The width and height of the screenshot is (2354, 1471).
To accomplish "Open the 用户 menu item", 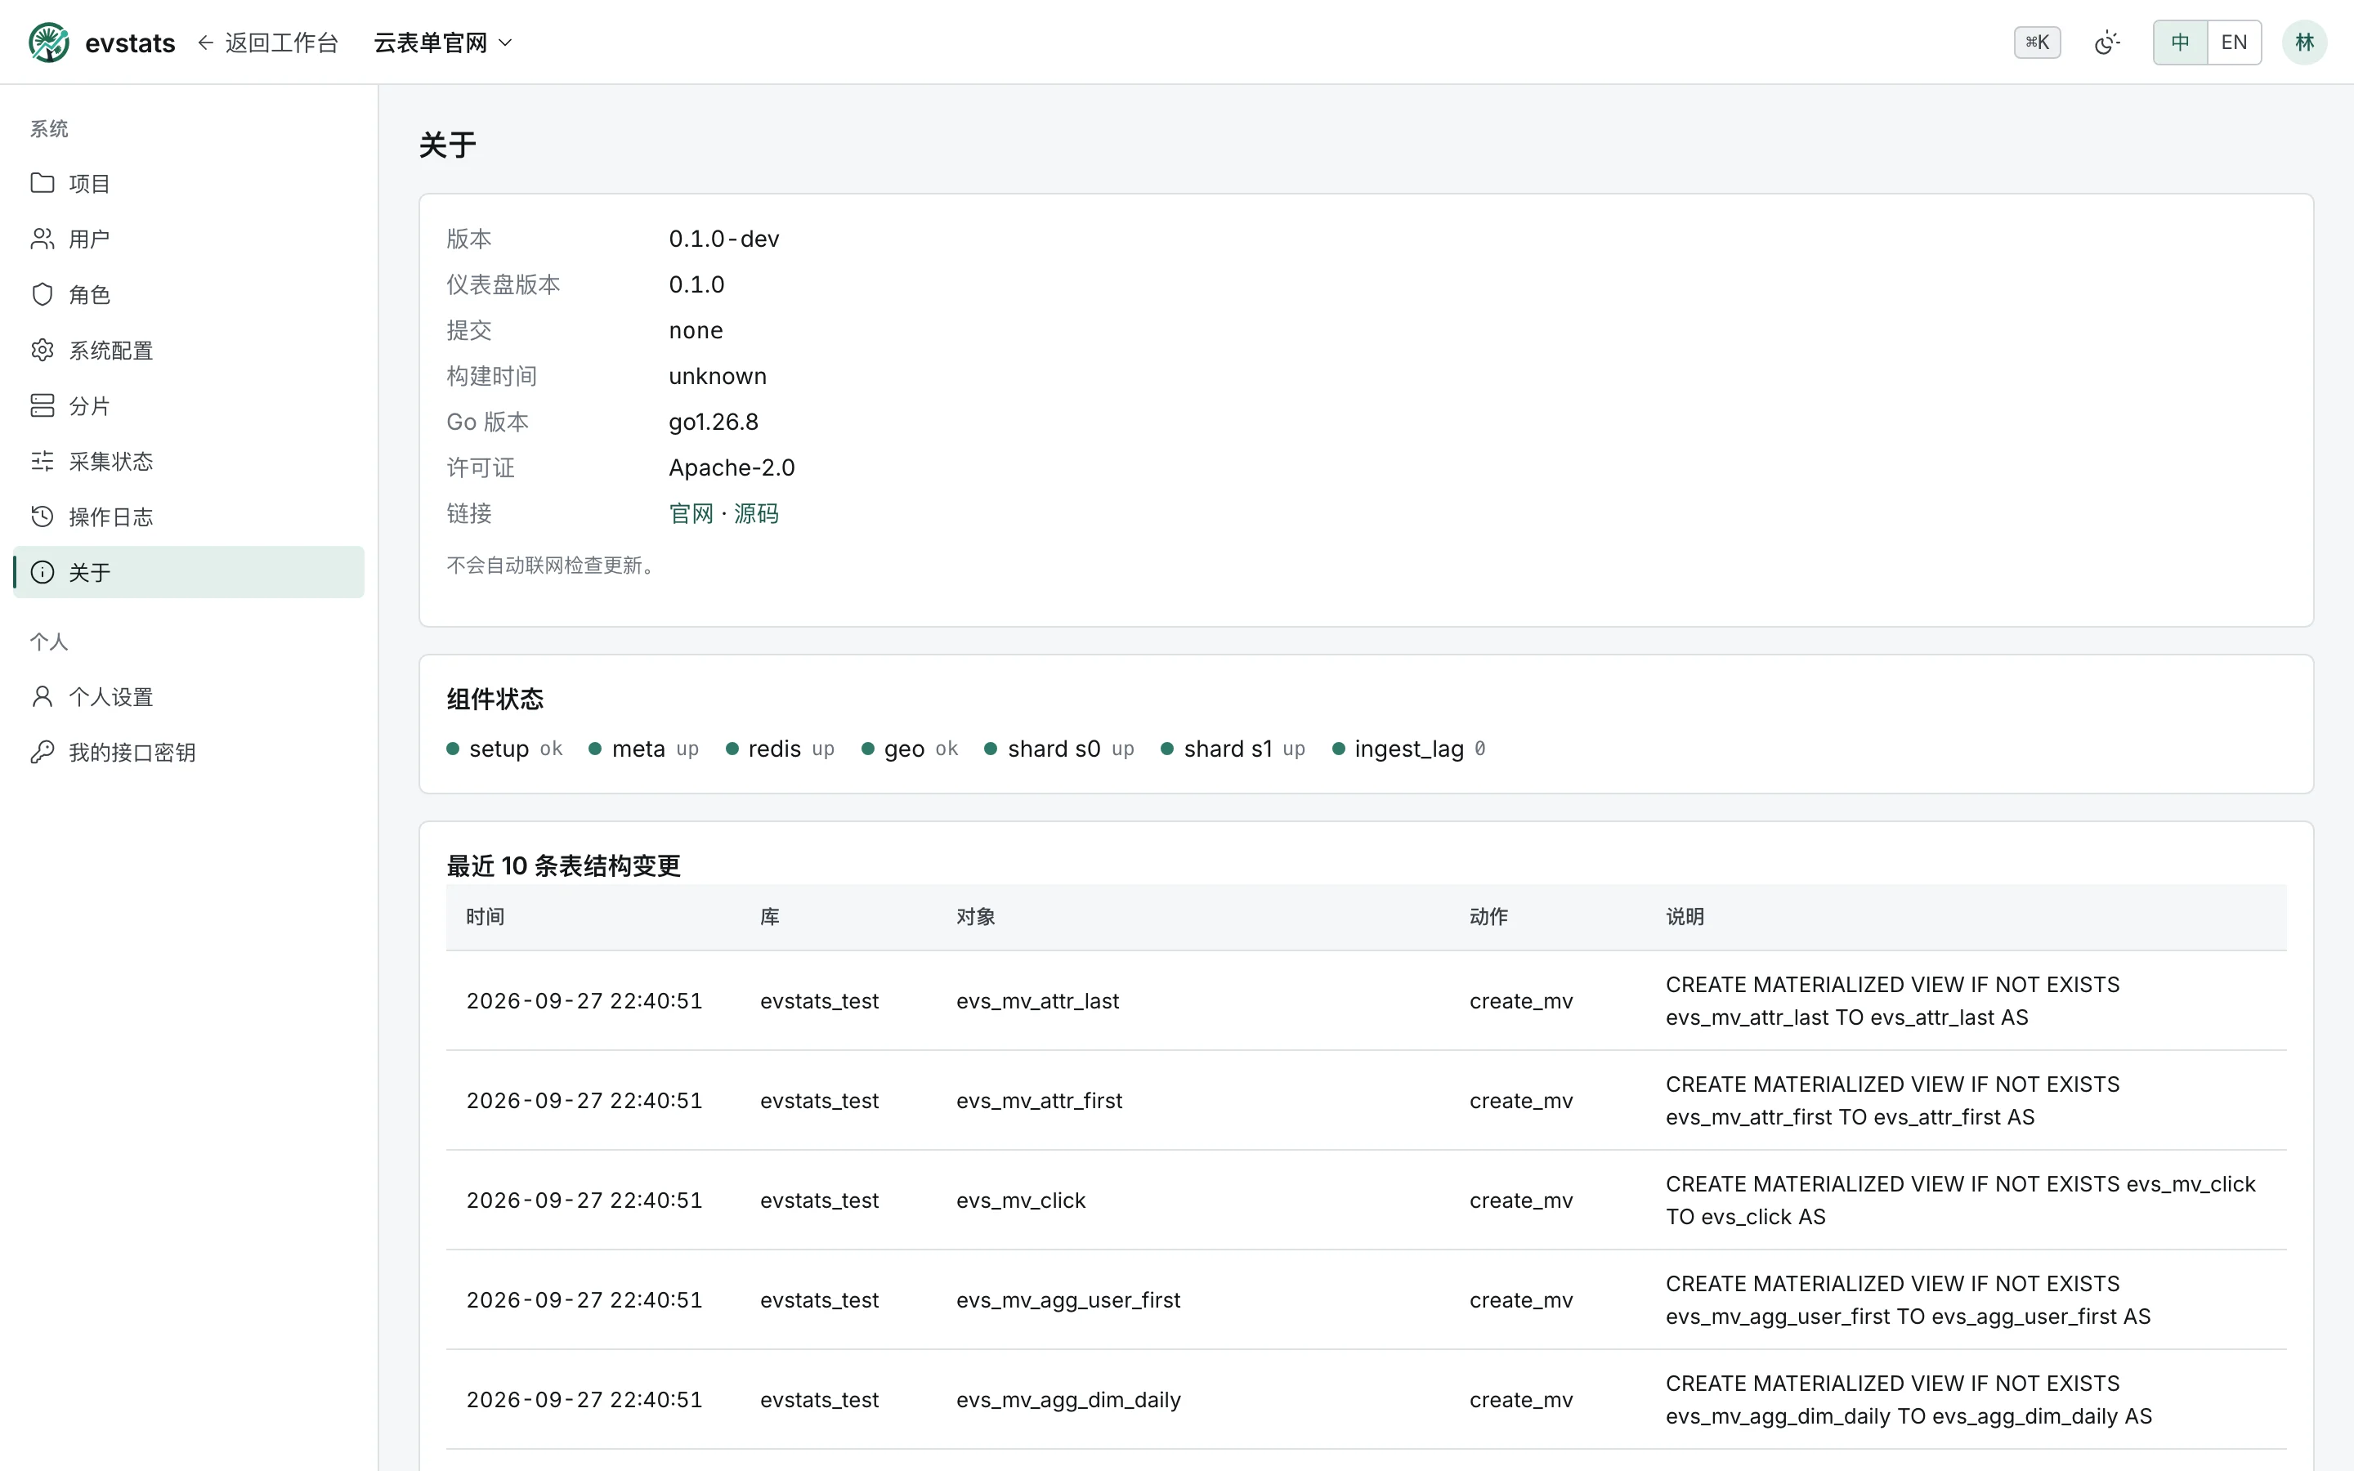I will 189,239.
